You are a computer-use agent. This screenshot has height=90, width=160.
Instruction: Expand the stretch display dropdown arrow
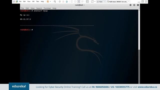tap(95, 1)
